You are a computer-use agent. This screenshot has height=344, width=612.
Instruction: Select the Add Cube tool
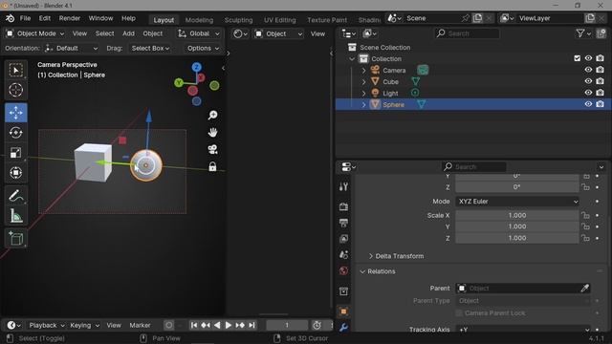point(16,238)
